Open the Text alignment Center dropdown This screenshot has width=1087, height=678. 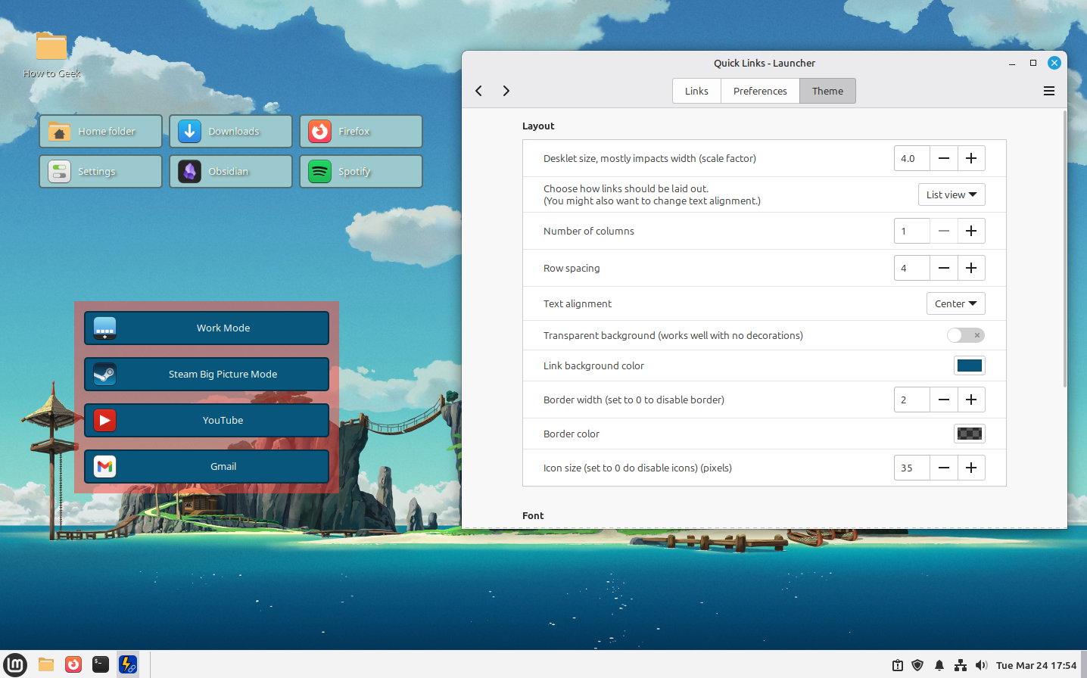[956, 303]
